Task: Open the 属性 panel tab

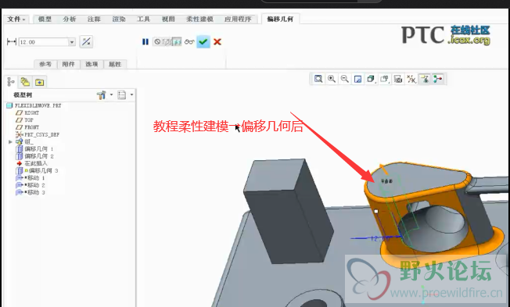Action: coord(115,64)
